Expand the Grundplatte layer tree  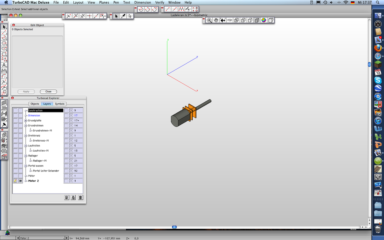[x=26, y=120]
